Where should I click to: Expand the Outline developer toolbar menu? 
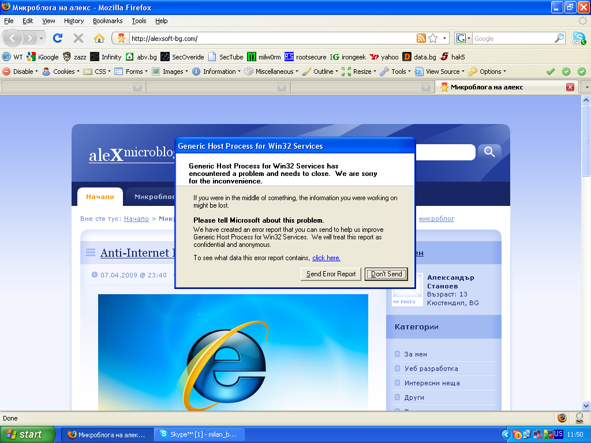tap(320, 72)
